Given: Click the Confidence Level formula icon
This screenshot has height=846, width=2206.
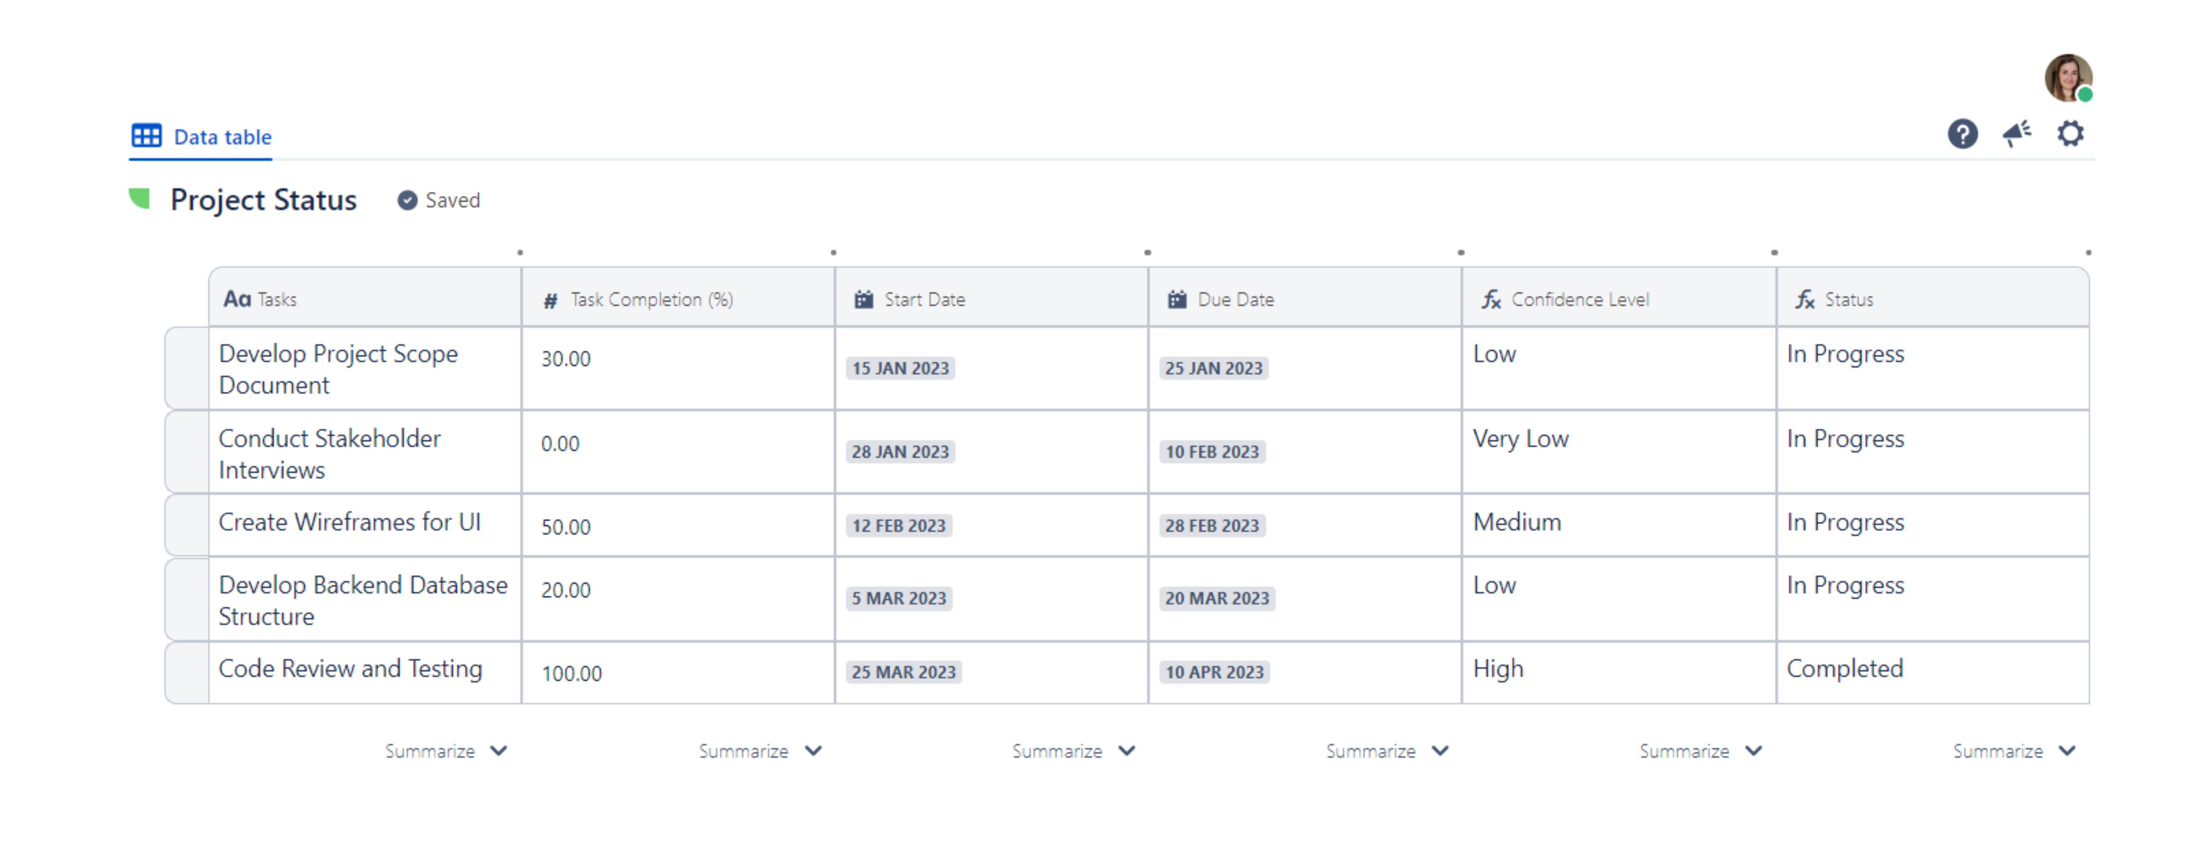Looking at the screenshot, I should pos(1491,300).
